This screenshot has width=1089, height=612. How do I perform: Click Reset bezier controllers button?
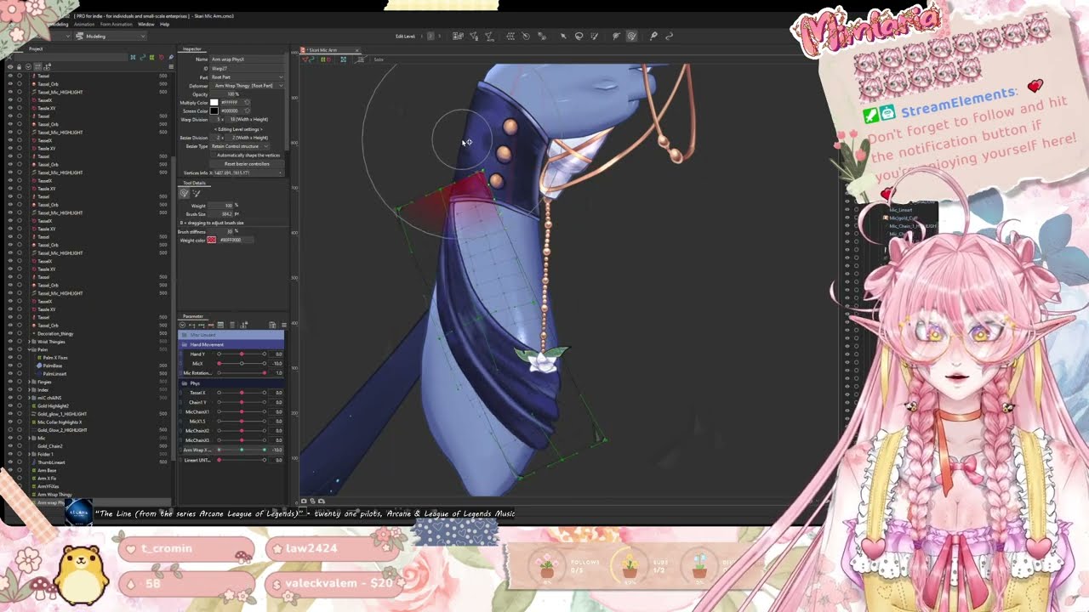(x=248, y=163)
